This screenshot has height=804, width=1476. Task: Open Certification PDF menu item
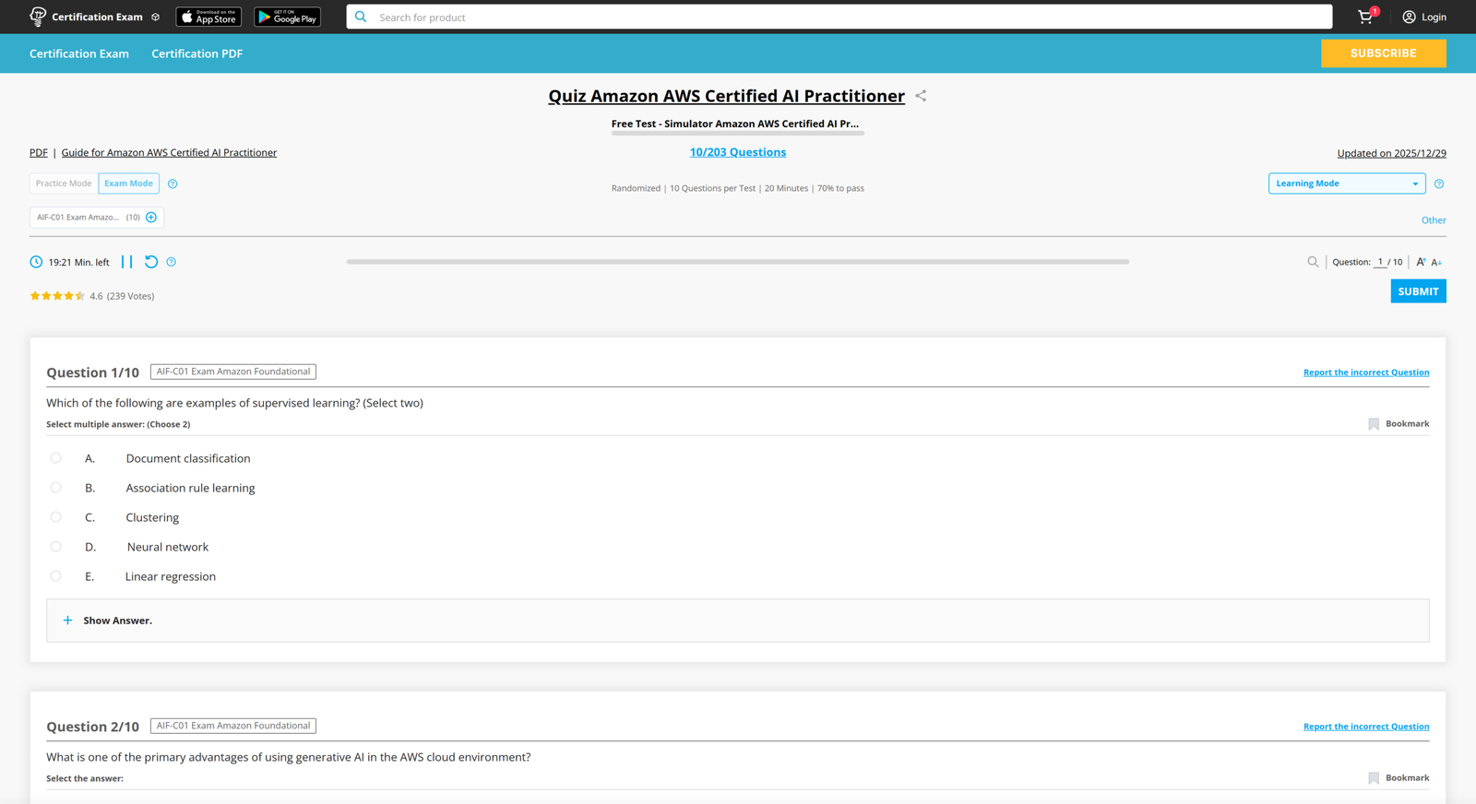click(196, 53)
